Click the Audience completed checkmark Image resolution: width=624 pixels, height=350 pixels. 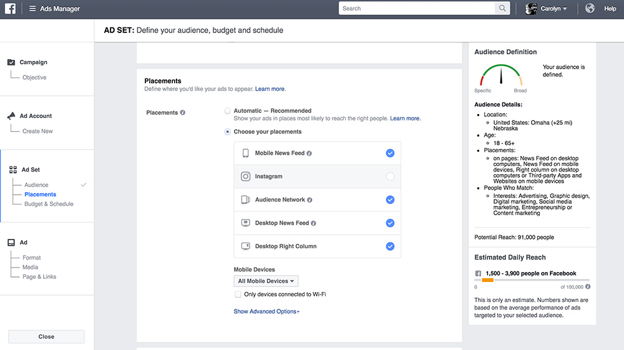tap(83, 185)
